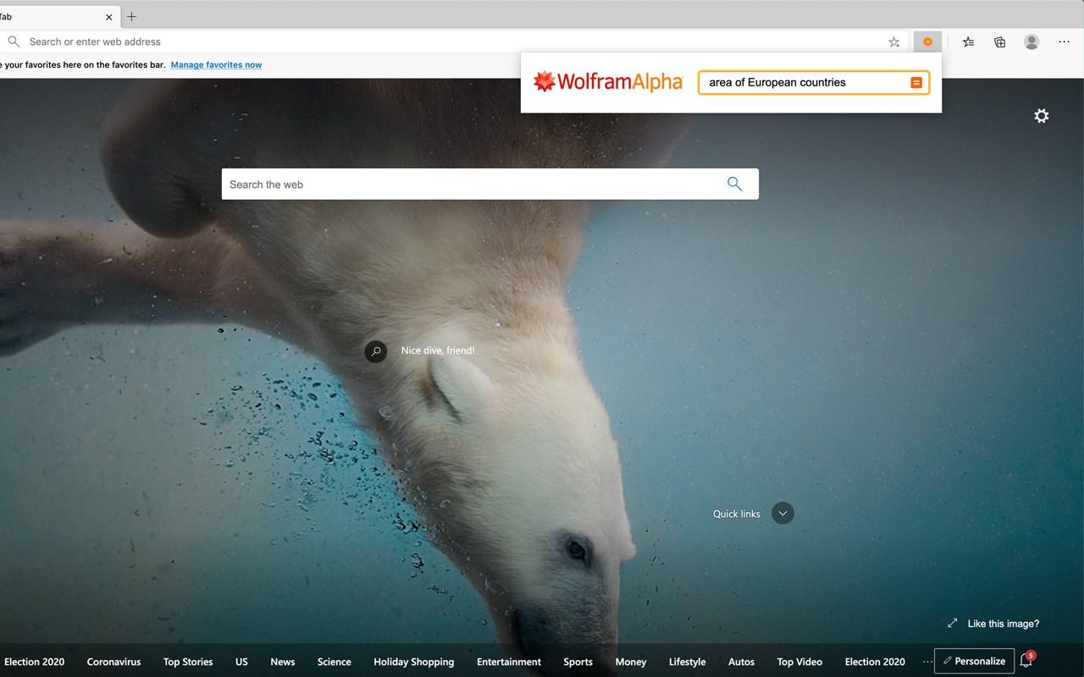Open the Settings and more menu
The width and height of the screenshot is (1084, 677).
pos(1064,41)
